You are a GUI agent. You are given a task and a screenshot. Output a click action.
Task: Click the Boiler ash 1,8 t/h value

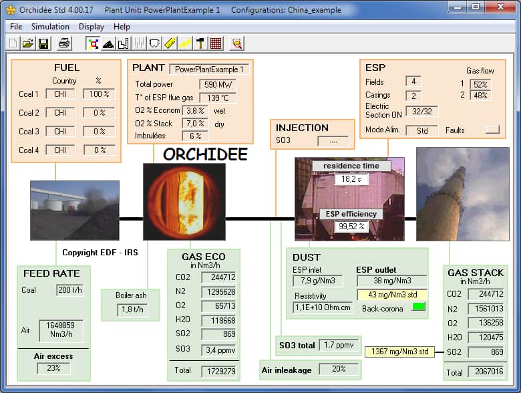tap(132, 309)
